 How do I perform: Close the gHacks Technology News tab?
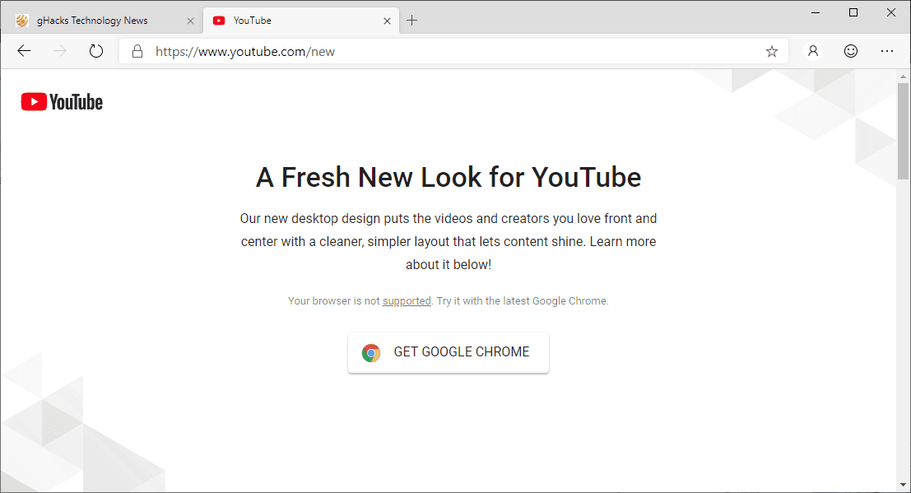click(x=190, y=21)
